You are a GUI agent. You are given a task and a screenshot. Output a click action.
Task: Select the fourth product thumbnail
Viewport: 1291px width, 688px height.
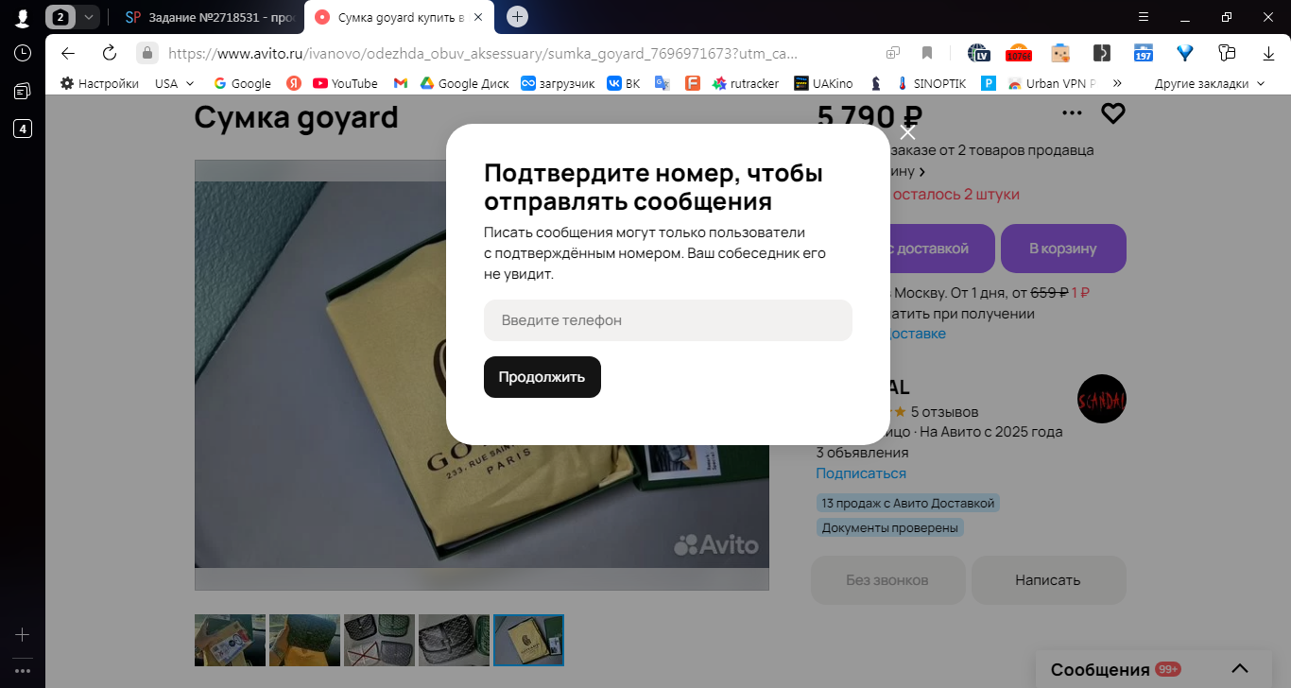click(454, 641)
